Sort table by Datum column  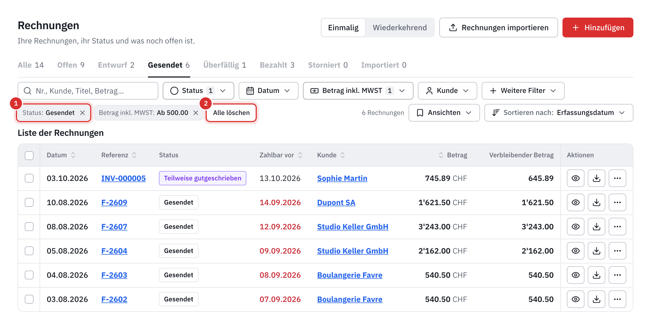tap(61, 155)
